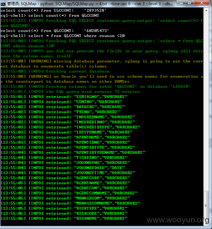Select the "TICKETNO","VARCHAR2" line
Image resolution: width=212 pixels, height=229 pixels.
click(64, 158)
